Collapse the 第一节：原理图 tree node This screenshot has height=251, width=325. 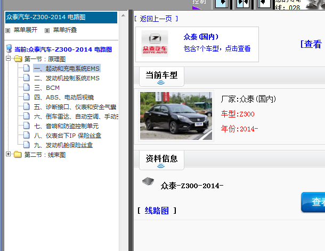click(9, 58)
